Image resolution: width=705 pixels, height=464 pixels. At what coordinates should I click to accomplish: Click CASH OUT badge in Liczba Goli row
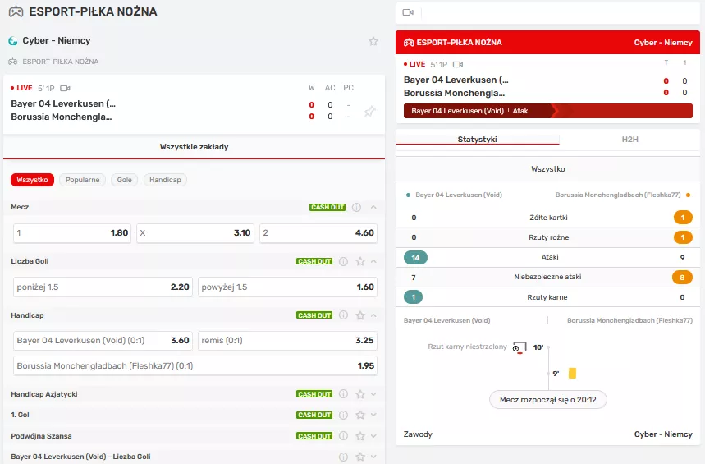point(314,261)
